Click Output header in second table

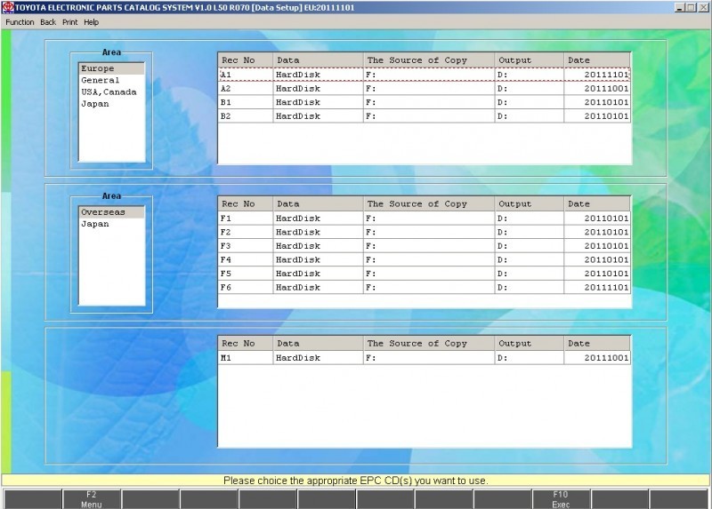pyautogui.click(x=529, y=204)
